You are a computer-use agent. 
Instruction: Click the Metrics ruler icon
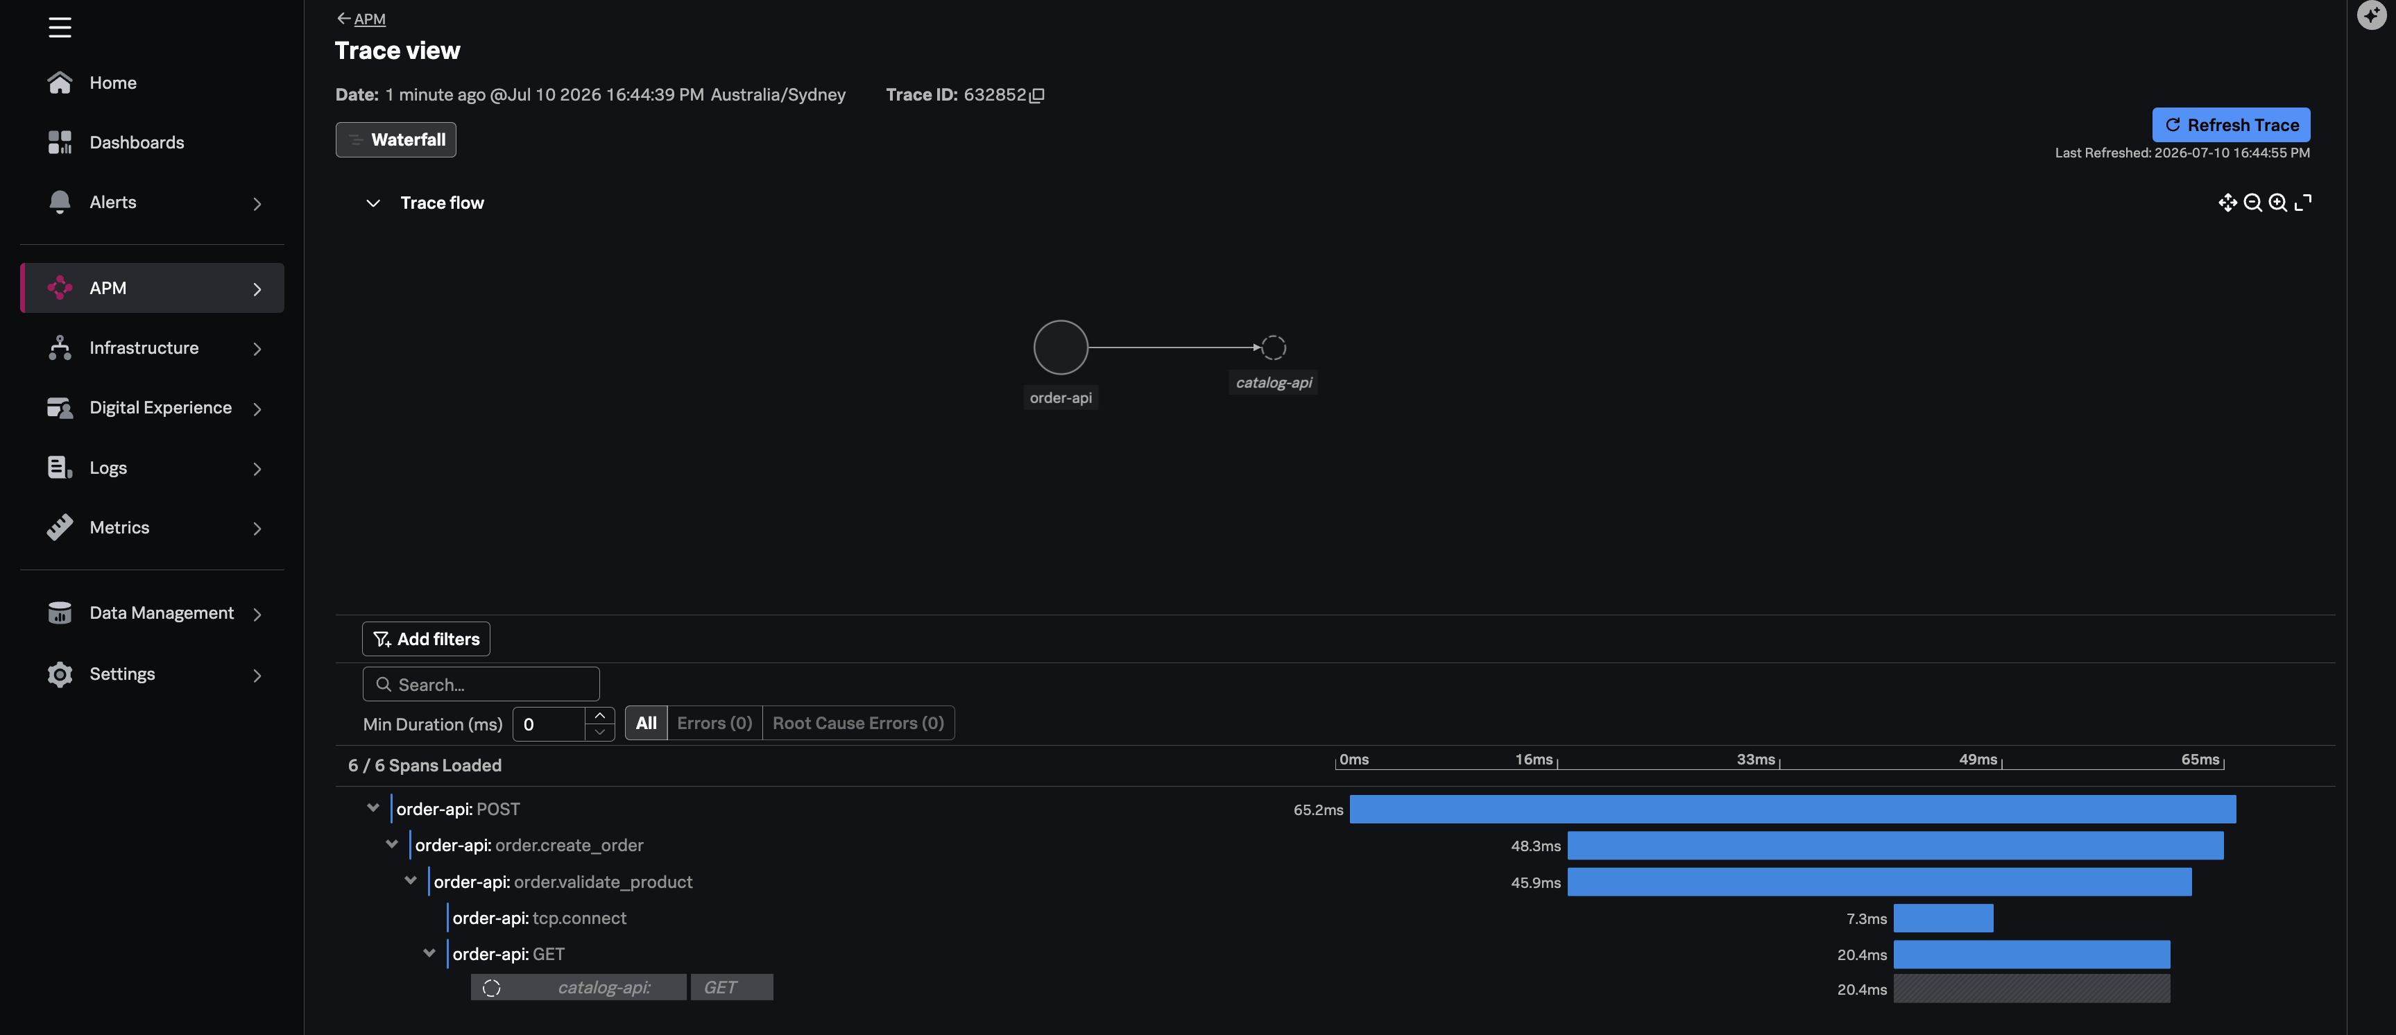click(x=60, y=527)
